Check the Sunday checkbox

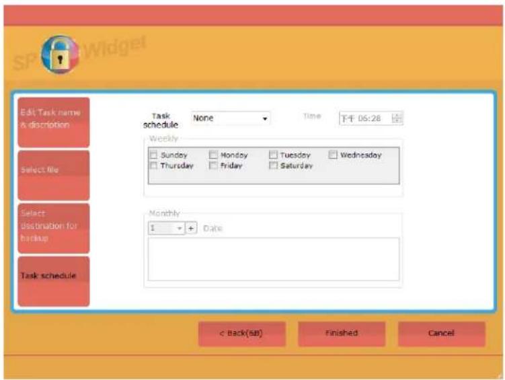(153, 155)
